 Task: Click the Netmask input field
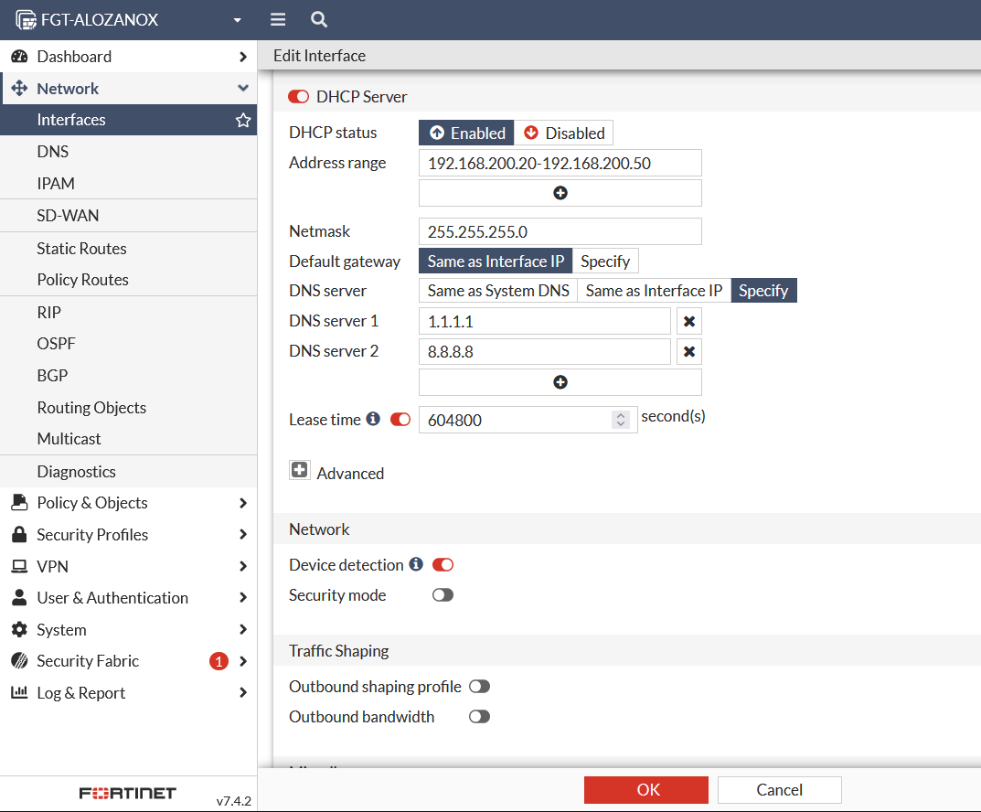point(560,230)
